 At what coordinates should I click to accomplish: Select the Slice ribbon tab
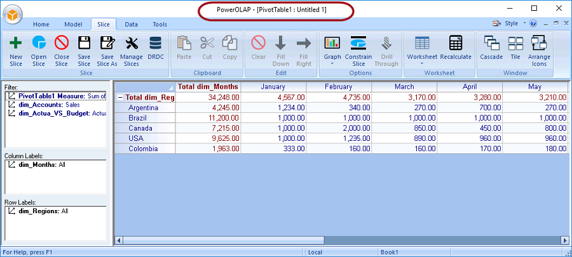click(x=104, y=24)
